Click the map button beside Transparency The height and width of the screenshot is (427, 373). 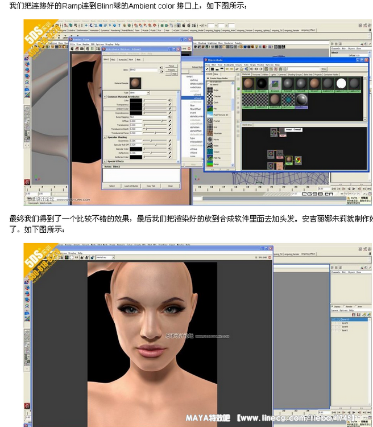[170, 105]
